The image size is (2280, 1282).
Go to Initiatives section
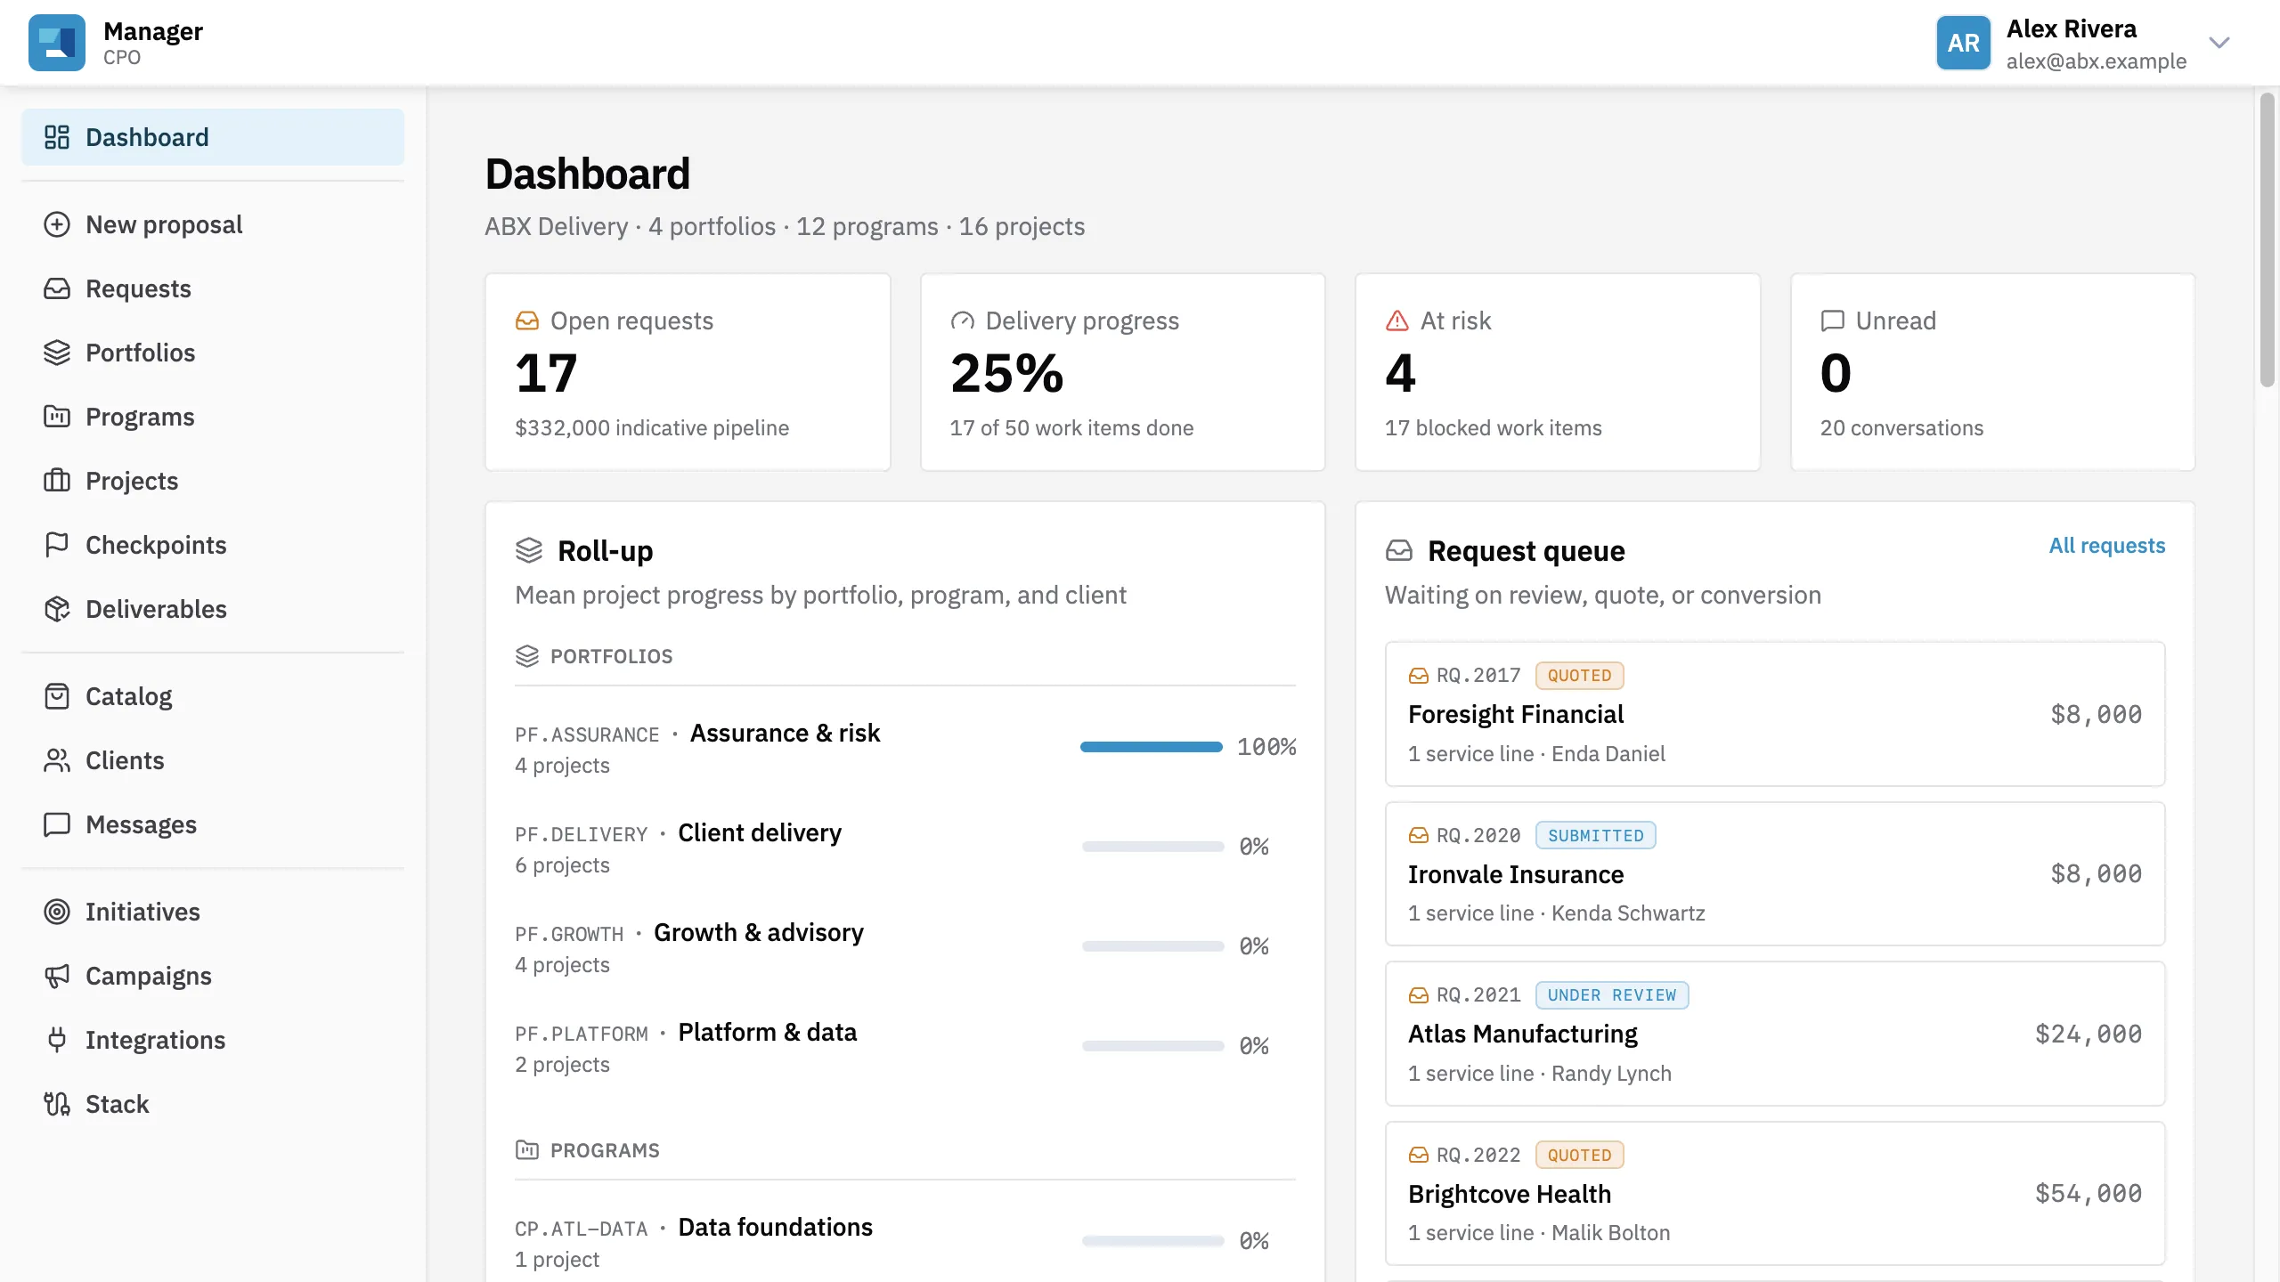(213, 912)
